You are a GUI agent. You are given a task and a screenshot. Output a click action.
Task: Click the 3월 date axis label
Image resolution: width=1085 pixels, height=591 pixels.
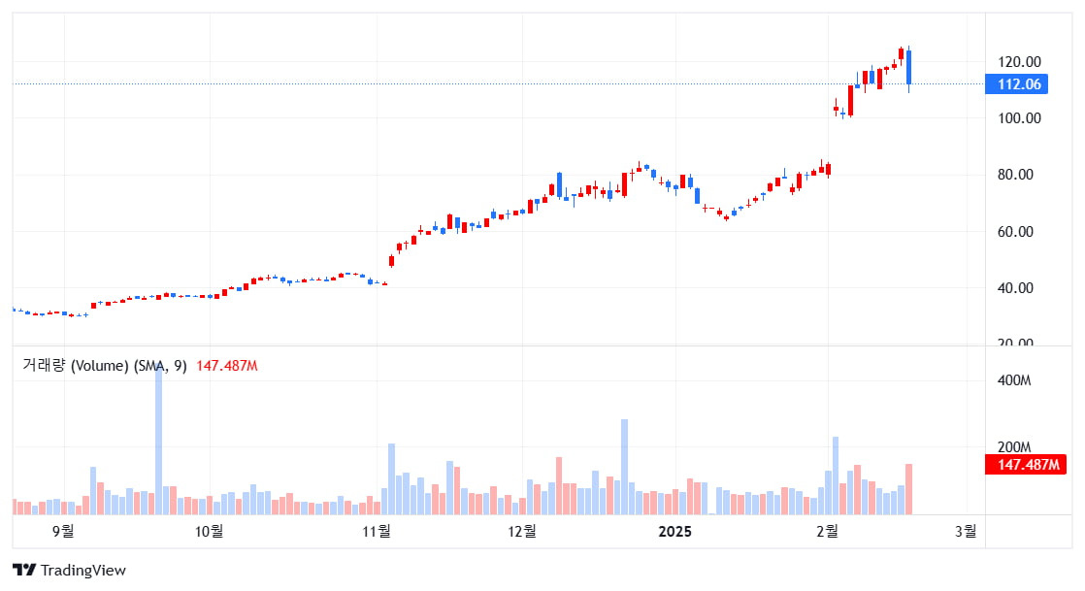pos(966,532)
